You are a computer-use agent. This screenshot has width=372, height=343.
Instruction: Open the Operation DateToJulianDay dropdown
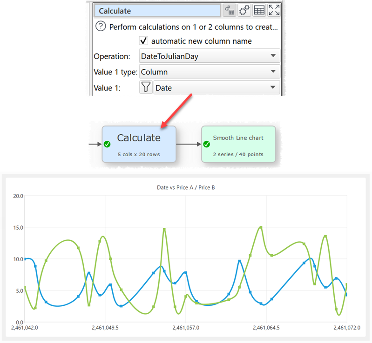click(210, 56)
